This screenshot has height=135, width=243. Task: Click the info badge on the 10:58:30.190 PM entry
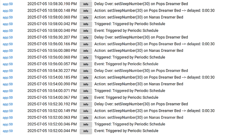tap(86, 4)
